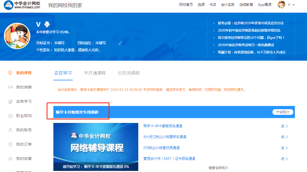Click the 中华会计网校 logo
307x172 pixels.
pos(22,5)
